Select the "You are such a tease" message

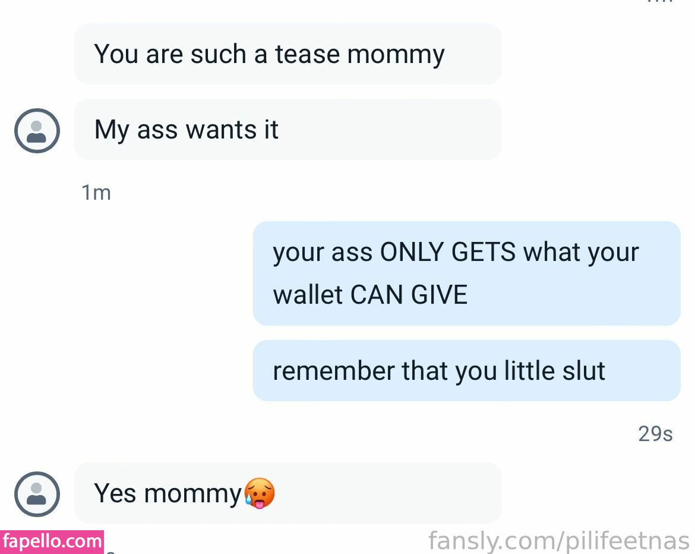point(288,53)
